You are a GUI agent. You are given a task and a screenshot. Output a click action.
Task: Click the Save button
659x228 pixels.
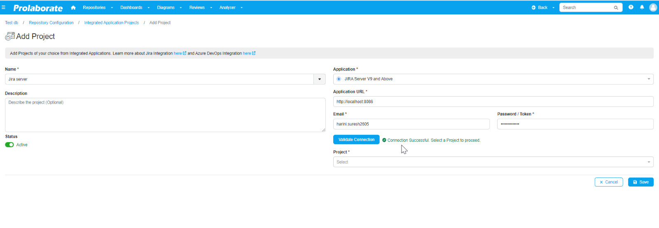[x=641, y=182]
